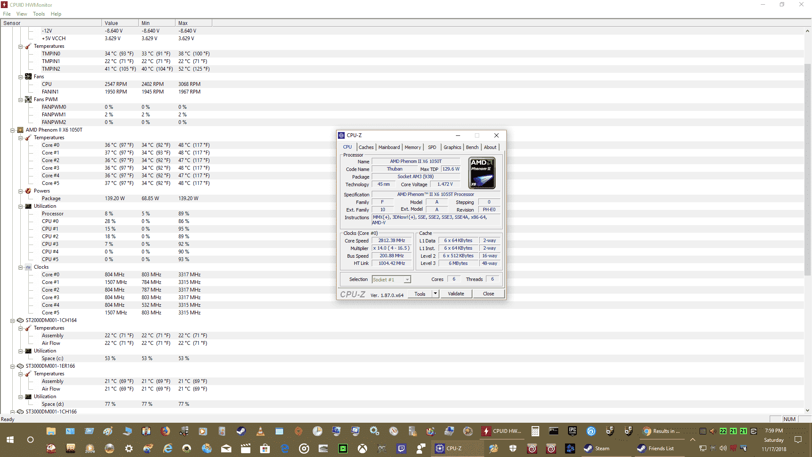Switch to the SPD tab in CPU-Z

coord(432,147)
